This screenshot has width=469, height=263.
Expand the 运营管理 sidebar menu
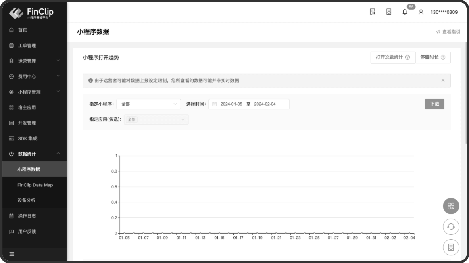(33, 61)
